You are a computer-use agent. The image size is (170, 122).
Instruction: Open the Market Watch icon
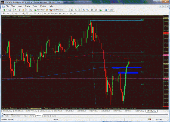(16, 10)
